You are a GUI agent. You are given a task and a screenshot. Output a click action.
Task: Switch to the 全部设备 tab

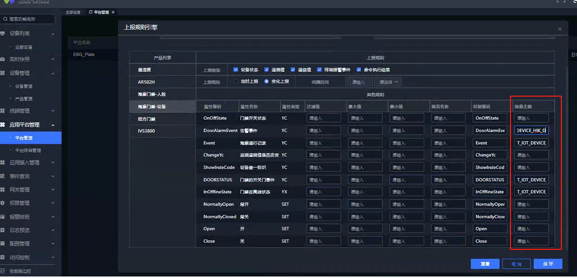pyautogui.click(x=73, y=12)
